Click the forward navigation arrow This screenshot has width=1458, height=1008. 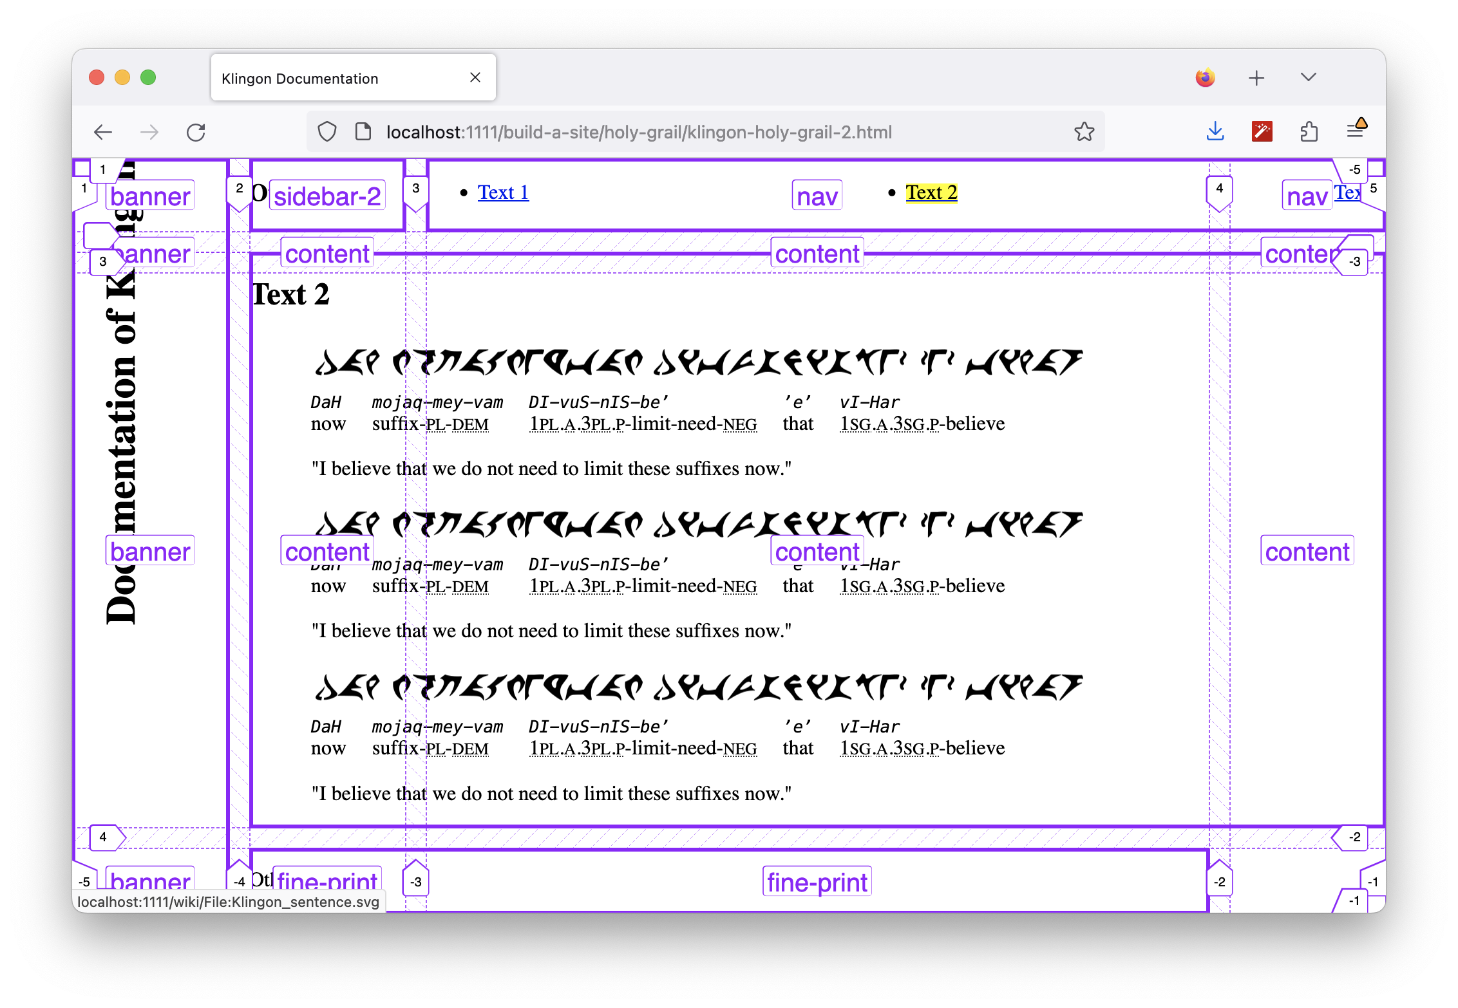pyautogui.click(x=149, y=133)
